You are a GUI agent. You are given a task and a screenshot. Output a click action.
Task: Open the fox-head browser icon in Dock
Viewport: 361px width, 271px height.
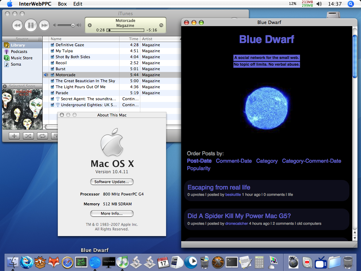point(54,262)
